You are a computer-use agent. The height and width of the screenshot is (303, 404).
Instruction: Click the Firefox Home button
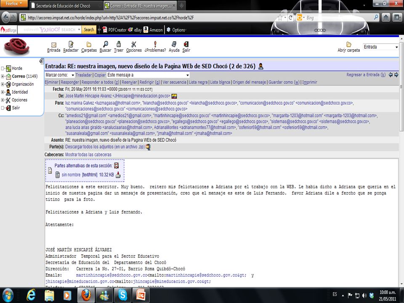pos(386,18)
